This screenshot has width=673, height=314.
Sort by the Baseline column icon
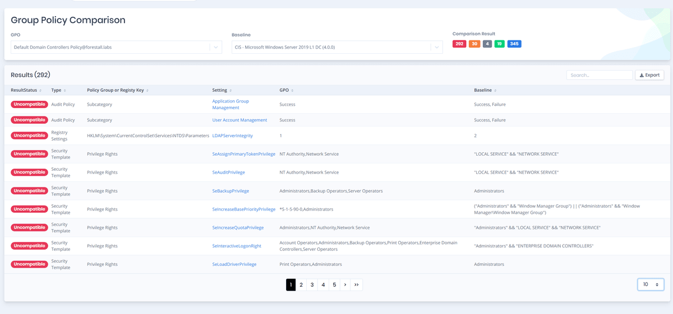(x=495, y=90)
